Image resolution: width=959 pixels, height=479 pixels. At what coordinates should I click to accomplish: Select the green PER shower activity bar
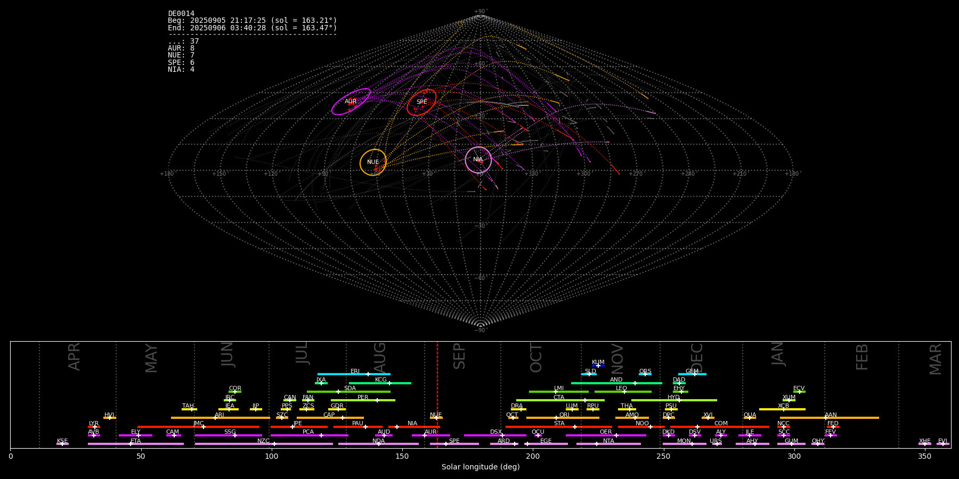pyautogui.click(x=363, y=400)
